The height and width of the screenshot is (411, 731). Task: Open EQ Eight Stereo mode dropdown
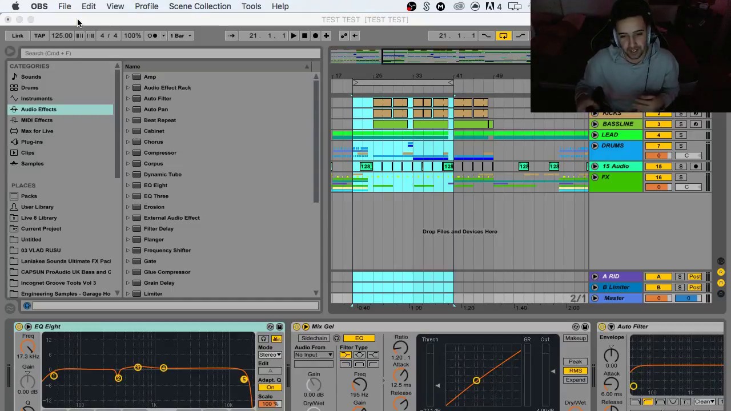click(270, 354)
